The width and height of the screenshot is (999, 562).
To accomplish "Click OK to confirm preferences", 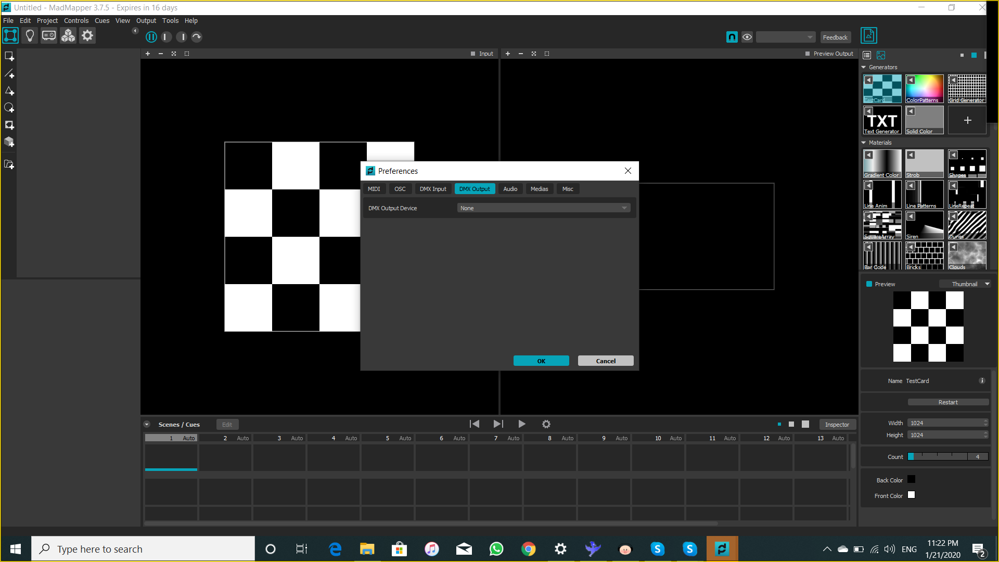I will 541,360.
